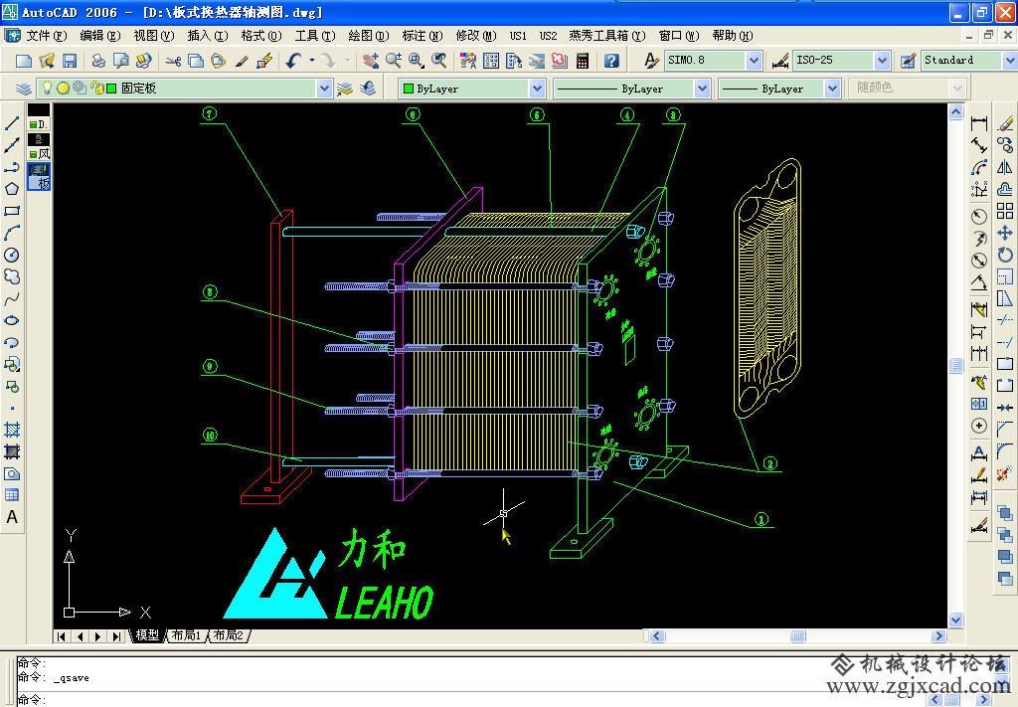Open the ByLayer lineweight dropdown

[x=833, y=88]
